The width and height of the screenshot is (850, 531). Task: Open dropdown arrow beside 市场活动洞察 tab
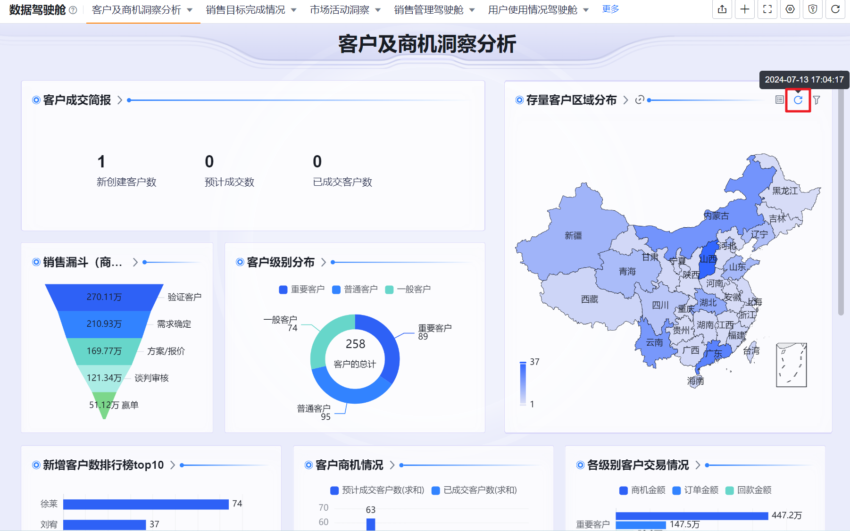377,10
